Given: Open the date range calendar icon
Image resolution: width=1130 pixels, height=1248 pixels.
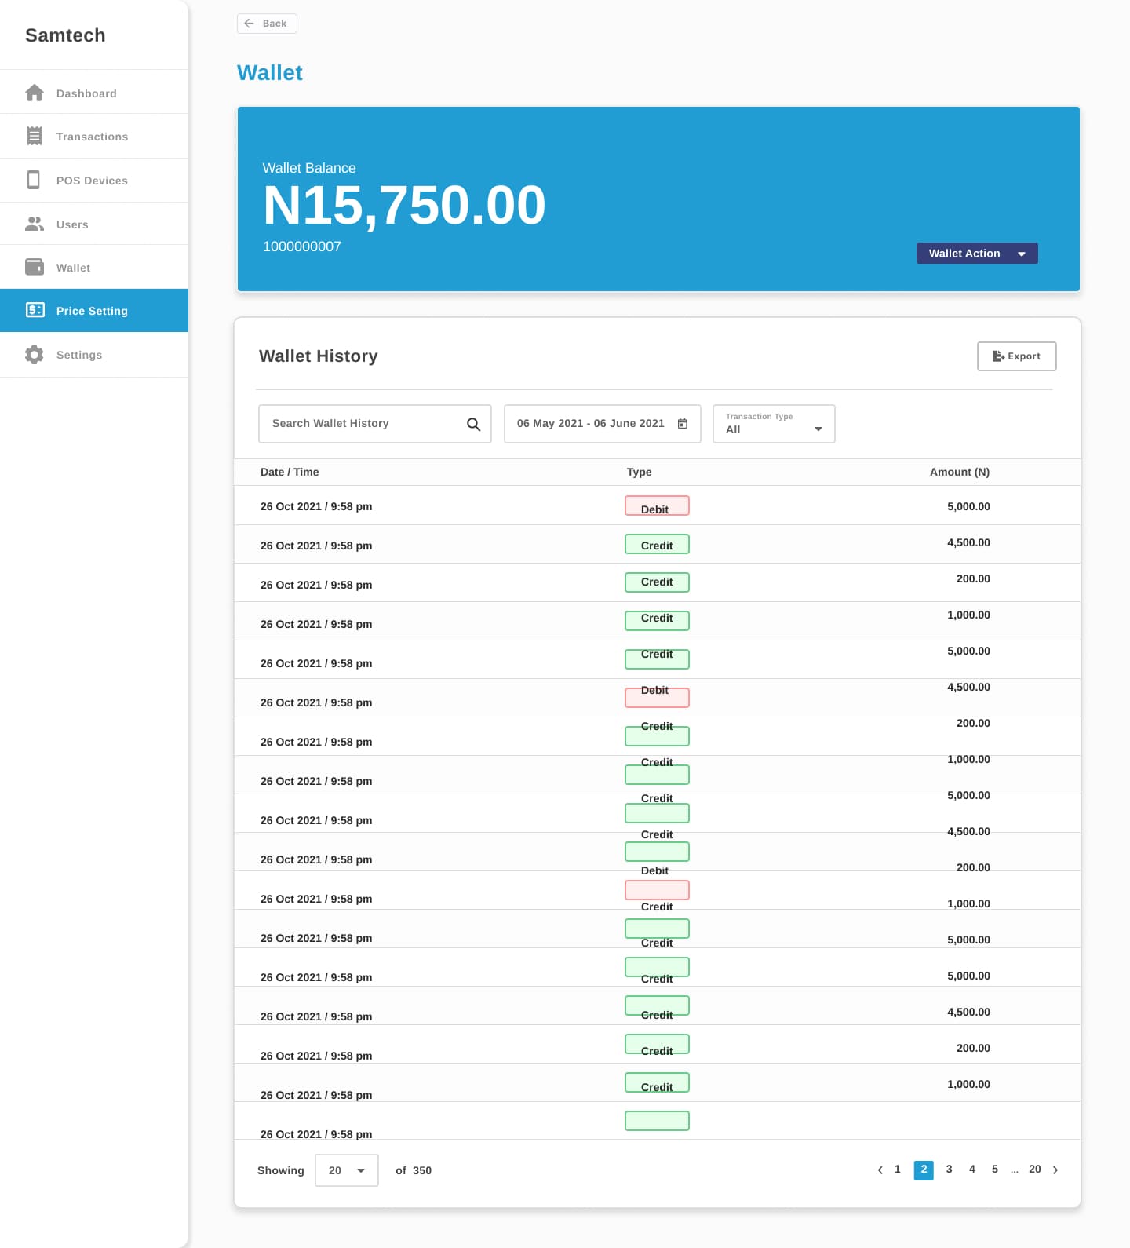Looking at the screenshot, I should tap(683, 424).
